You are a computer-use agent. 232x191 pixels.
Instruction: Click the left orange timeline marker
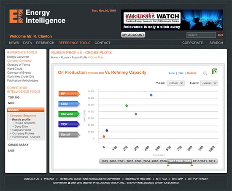(168, 165)
